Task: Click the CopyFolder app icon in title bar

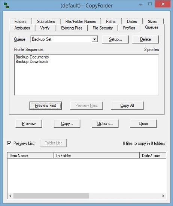Action: click(x=6, y=5)
